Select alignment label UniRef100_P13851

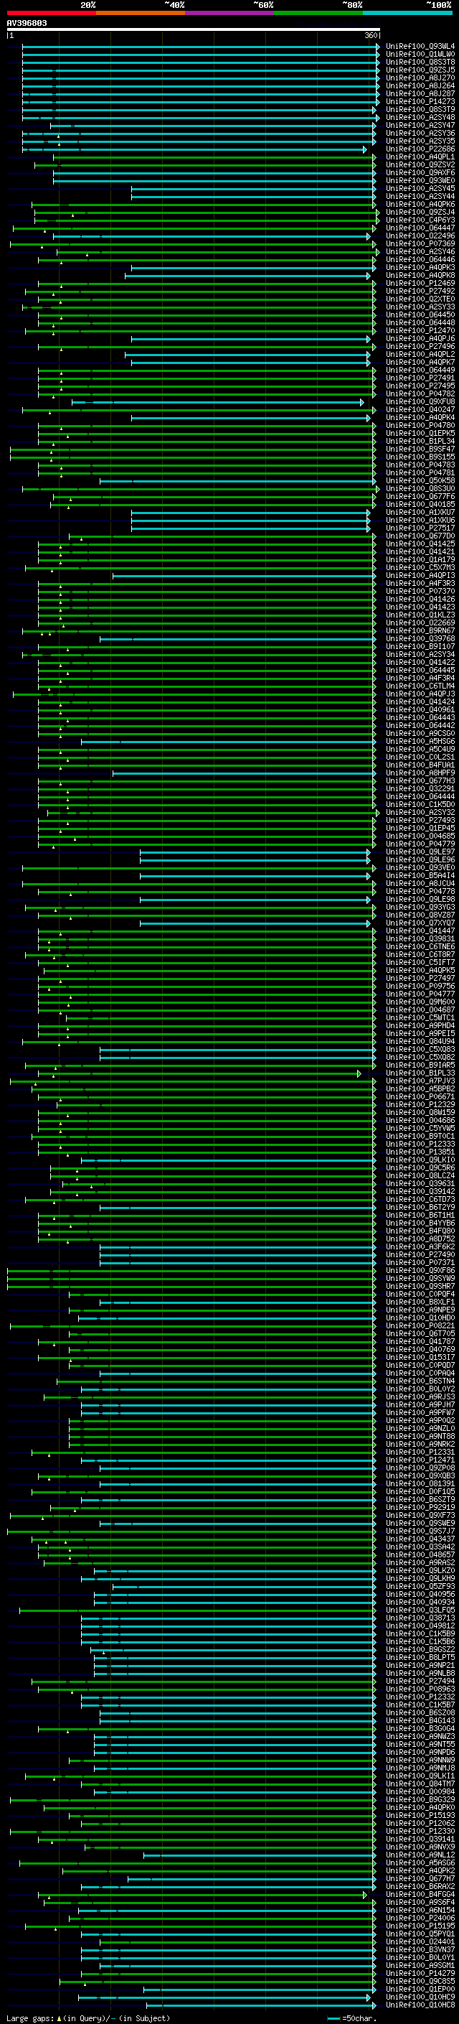pyautogui.click(x=420, y=1152)
